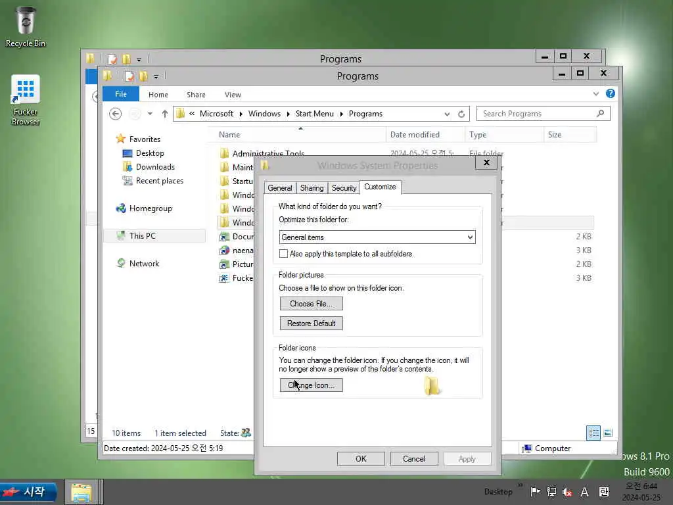This screenshot has width=673, height=505.
Task: Open the recent locations dropdown arrow
Action: 150,114
